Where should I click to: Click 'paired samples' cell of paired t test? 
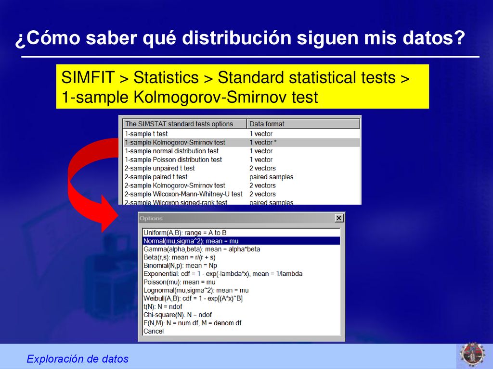tap(272, 177)
